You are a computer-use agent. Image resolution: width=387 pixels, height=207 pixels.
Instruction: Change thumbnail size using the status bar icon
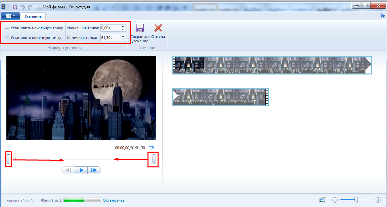point(323,200)
